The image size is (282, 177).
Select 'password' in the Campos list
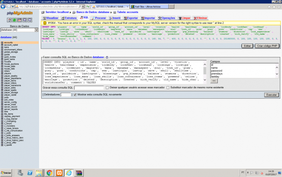216,71
